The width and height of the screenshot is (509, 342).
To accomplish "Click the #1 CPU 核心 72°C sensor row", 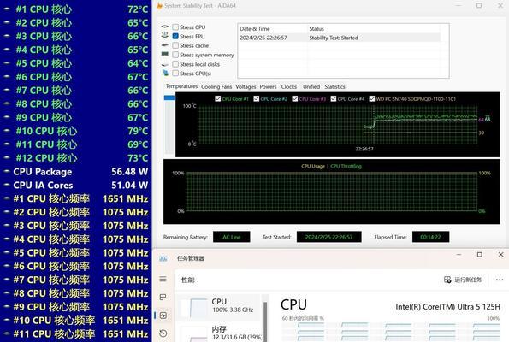I will tap(76, 9).
